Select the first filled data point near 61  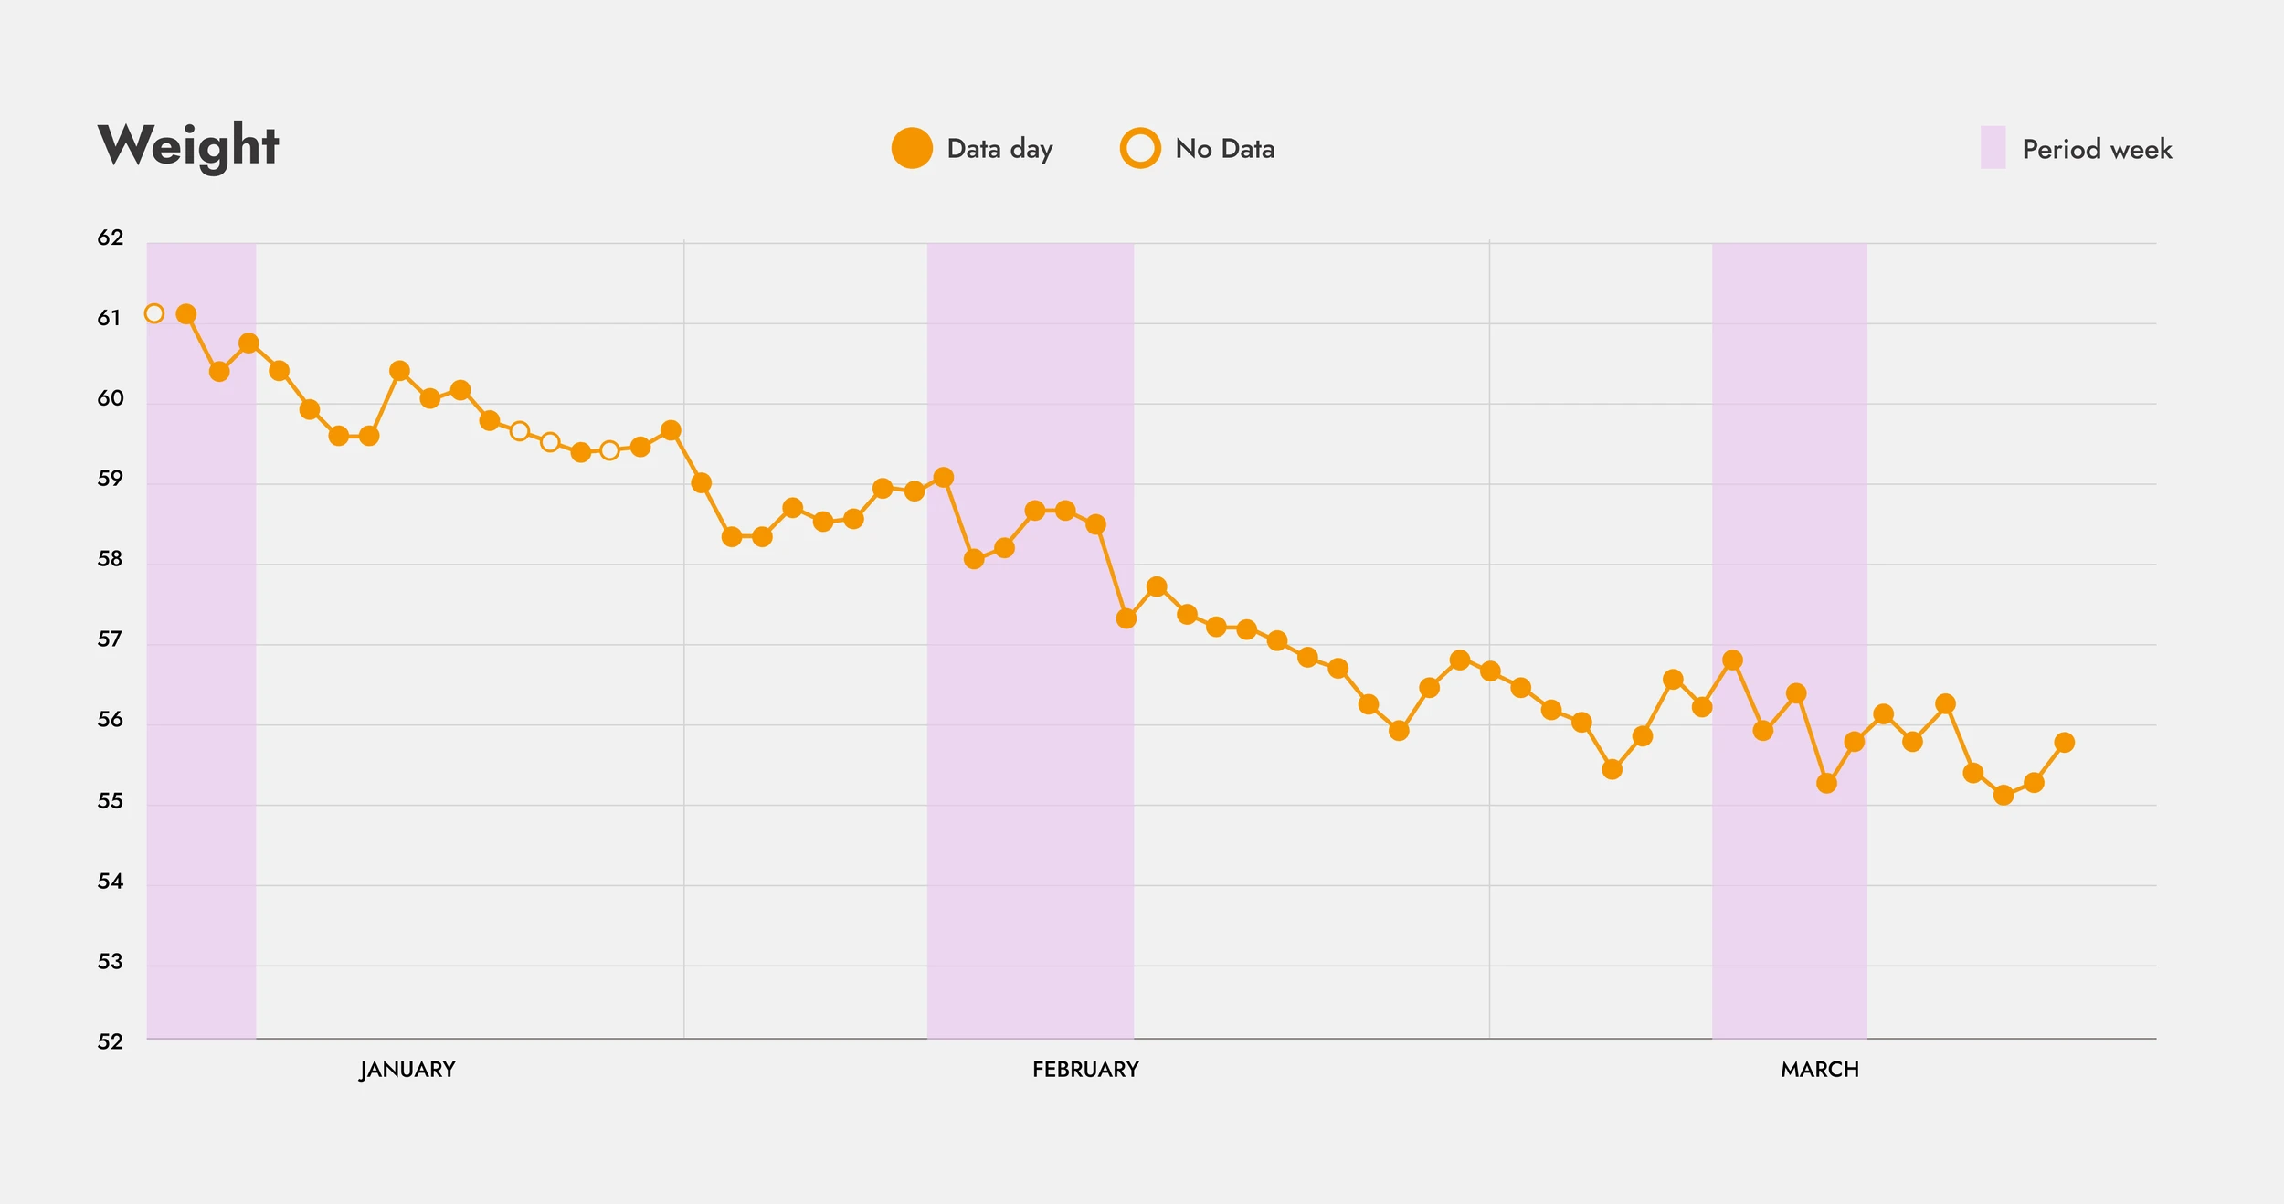pos(186,314)
